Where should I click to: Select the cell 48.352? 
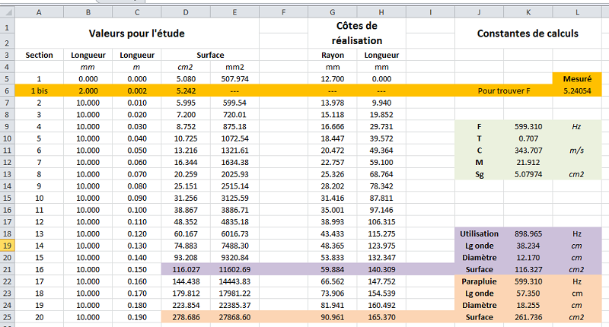[186, 222]
